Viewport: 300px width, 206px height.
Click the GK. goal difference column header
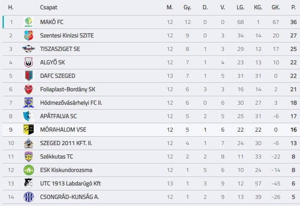point(276,8)
